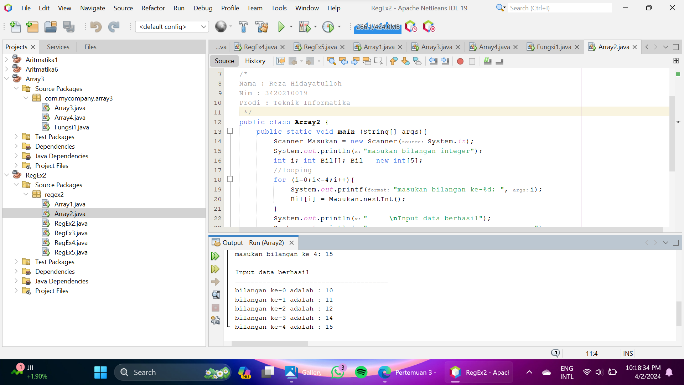The height and width of the screenshot is (385, 684).
Task: Click the memory usage bar to collect garbage
Action: tap(378, 27)
